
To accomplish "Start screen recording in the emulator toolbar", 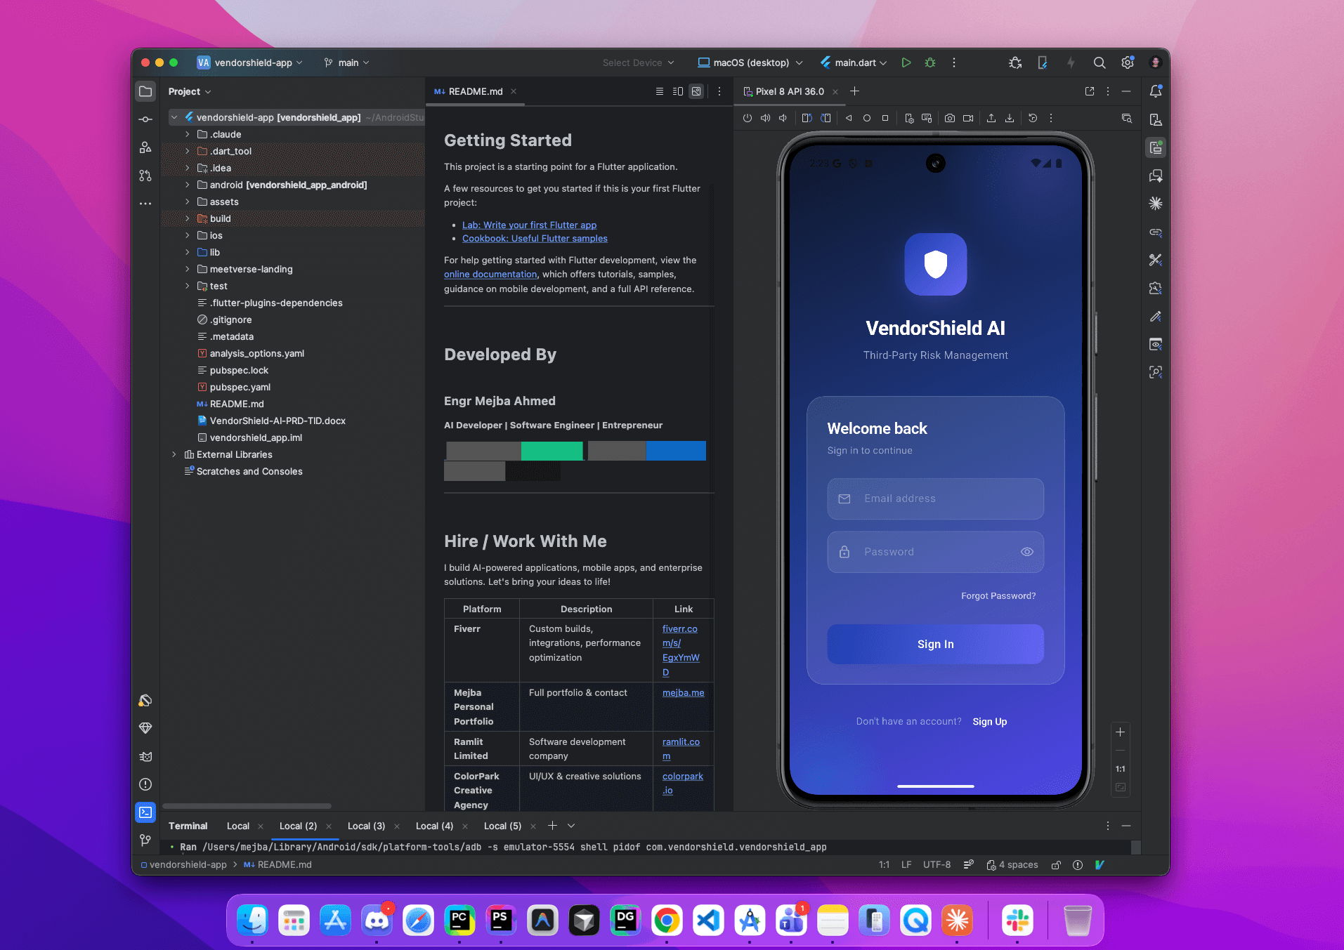I will click(968, 118).
